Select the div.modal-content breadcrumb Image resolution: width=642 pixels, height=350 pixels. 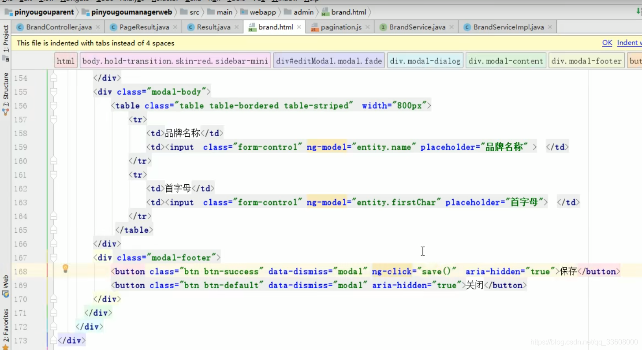pos(506,61)
